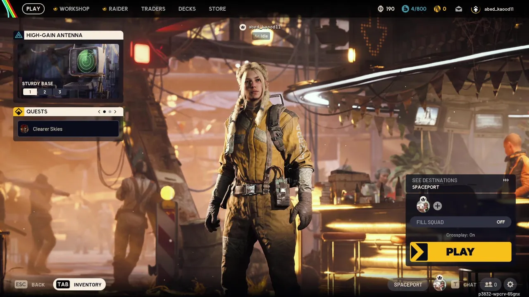This screenshot has width=529, height=297.
Task: Click the Idle status badge
Action: click(261, 36)
